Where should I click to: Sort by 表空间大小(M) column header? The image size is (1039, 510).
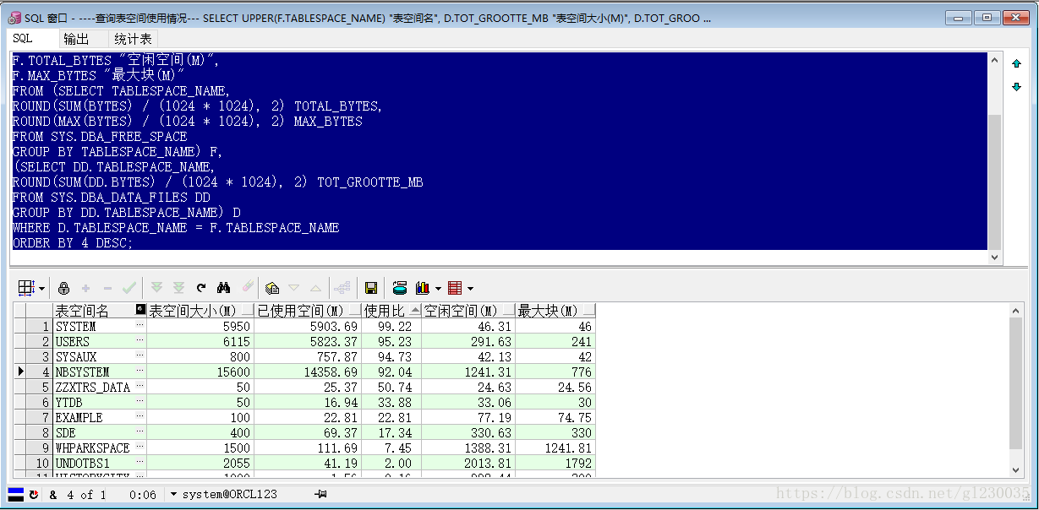click(200, 311)
